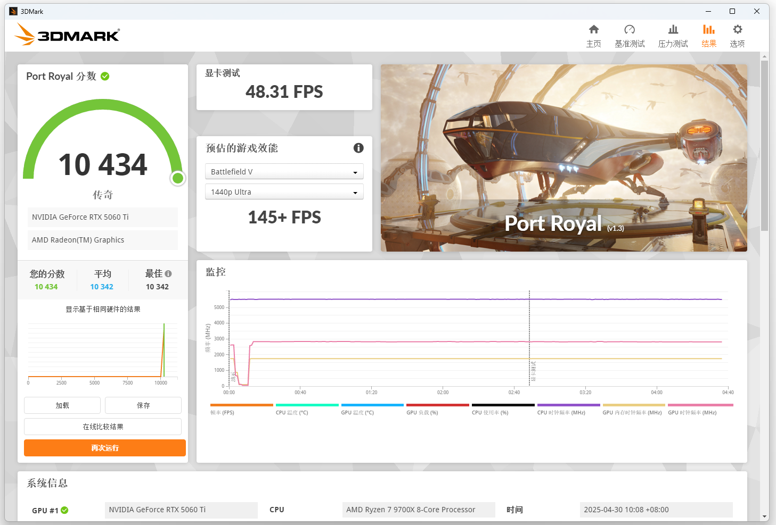Click the large 10 434 score in the gauge
Screen dimensions: 776x525
pos(103,164)
